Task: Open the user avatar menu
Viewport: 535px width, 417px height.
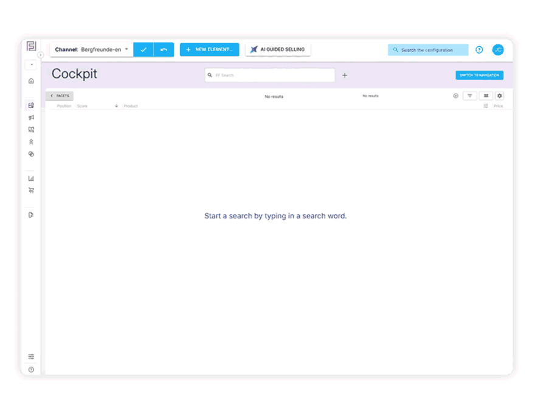Action: pyautogui.click(x=498, y=50)
